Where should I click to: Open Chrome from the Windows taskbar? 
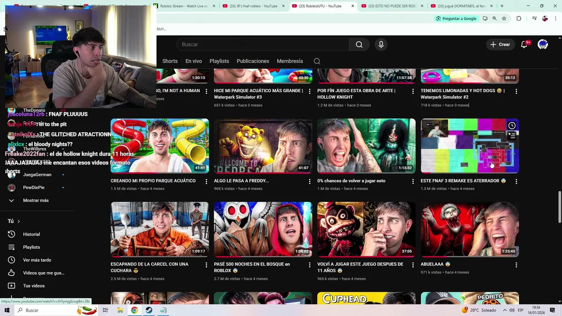click(134, 310)
